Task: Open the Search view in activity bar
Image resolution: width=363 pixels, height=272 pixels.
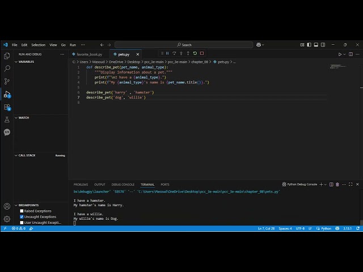Action: 7,69
